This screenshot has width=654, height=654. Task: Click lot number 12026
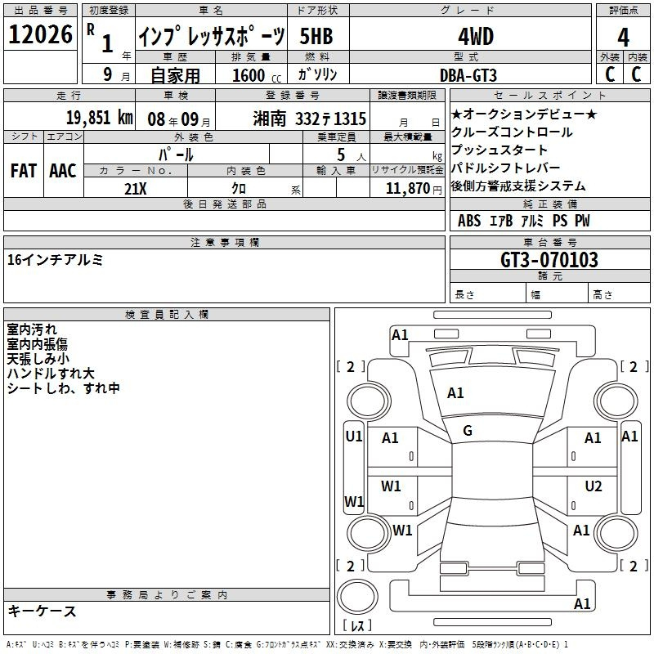(x=39, y=36)
